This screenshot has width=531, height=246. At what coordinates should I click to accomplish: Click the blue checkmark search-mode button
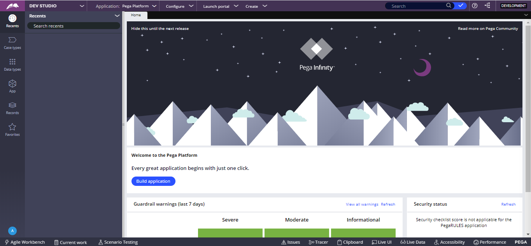pyautogui.click(x=461, y=6)
